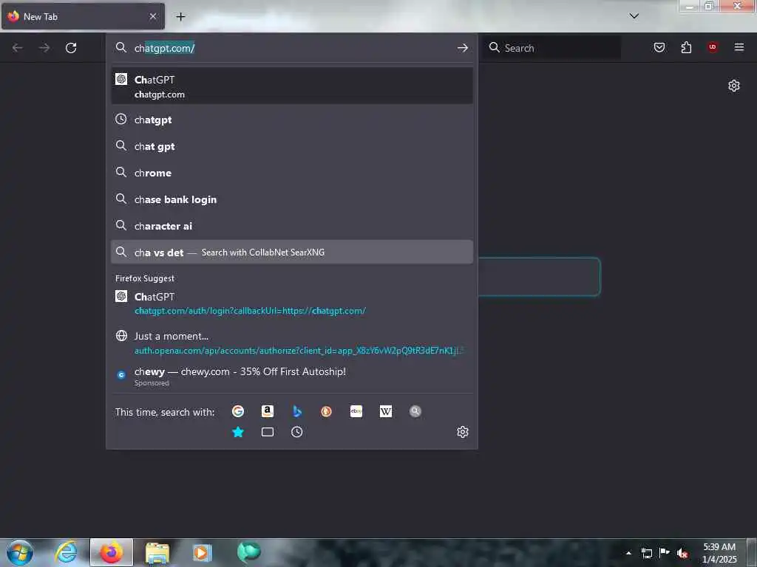Search this time with Wikipedia

(x=386, y=411)
